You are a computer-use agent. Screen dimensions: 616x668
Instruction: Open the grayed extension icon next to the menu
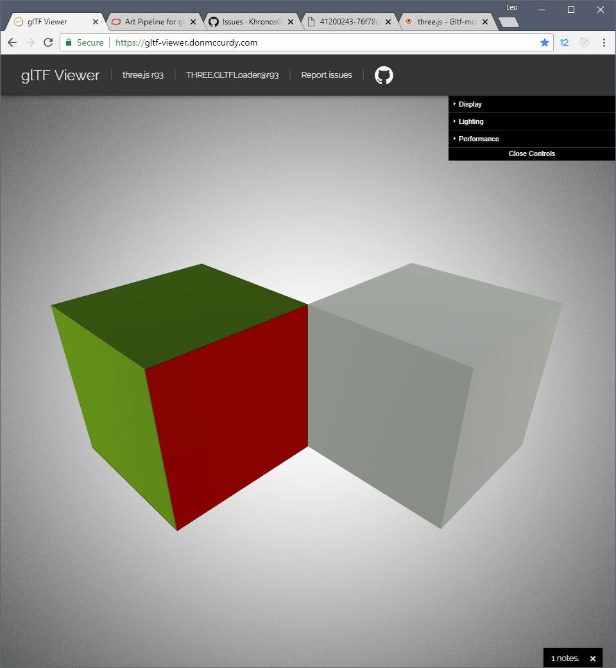click(584, 42)
